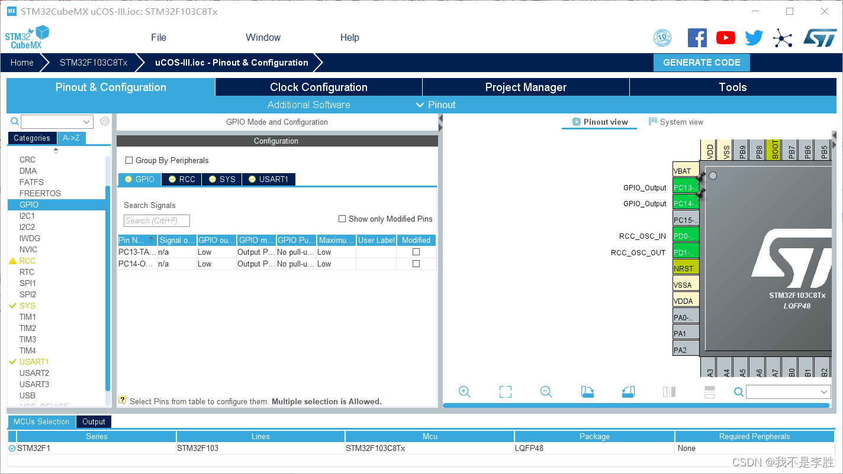
Task: Select the SYS configuration tab
Action: (x=221, y=179)
